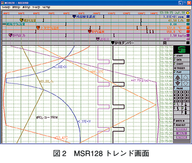Open the 表示(V) menu

(x=26, y=7)
